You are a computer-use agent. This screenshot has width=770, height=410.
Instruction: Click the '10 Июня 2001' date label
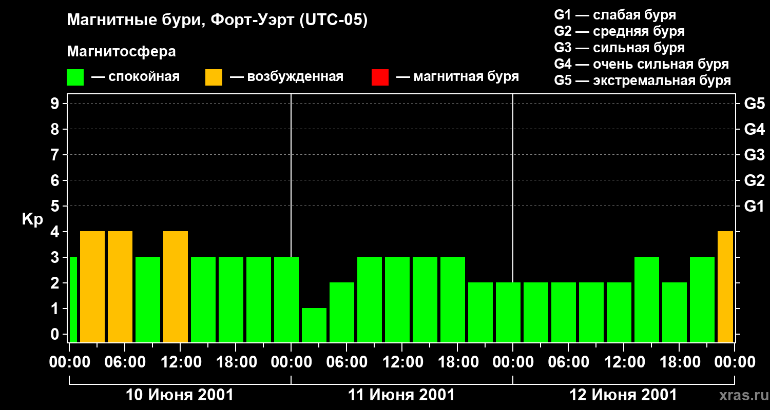pos(180,395)
